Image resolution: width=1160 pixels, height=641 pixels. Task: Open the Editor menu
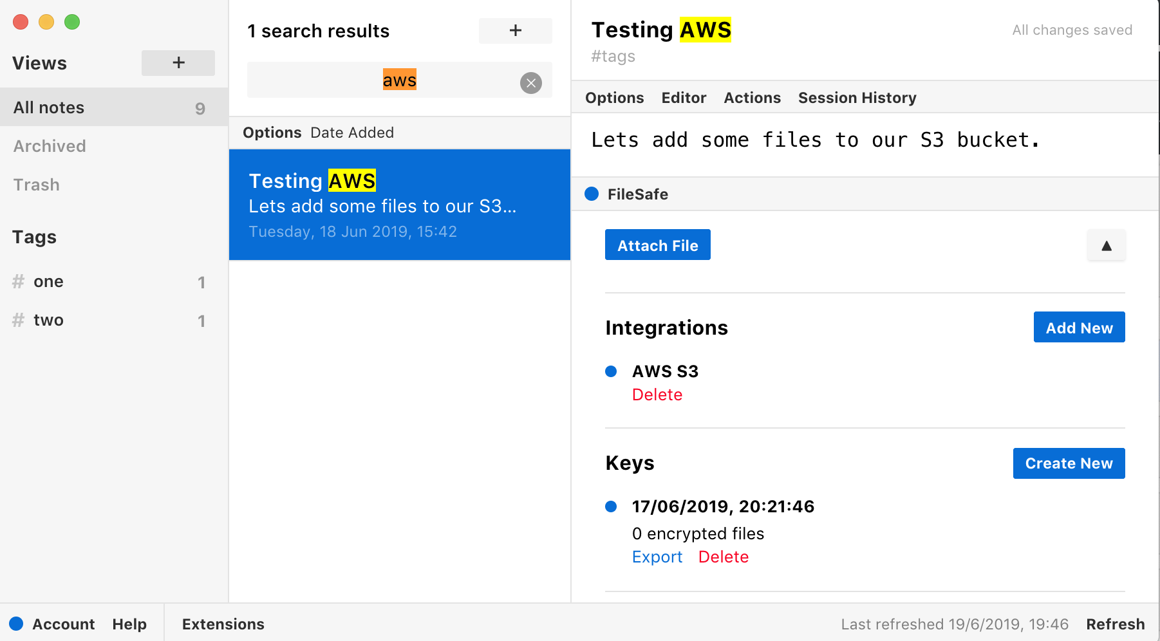click(684, 98)
